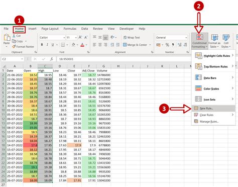Open Icon Sets menu entry

point(213,100)
